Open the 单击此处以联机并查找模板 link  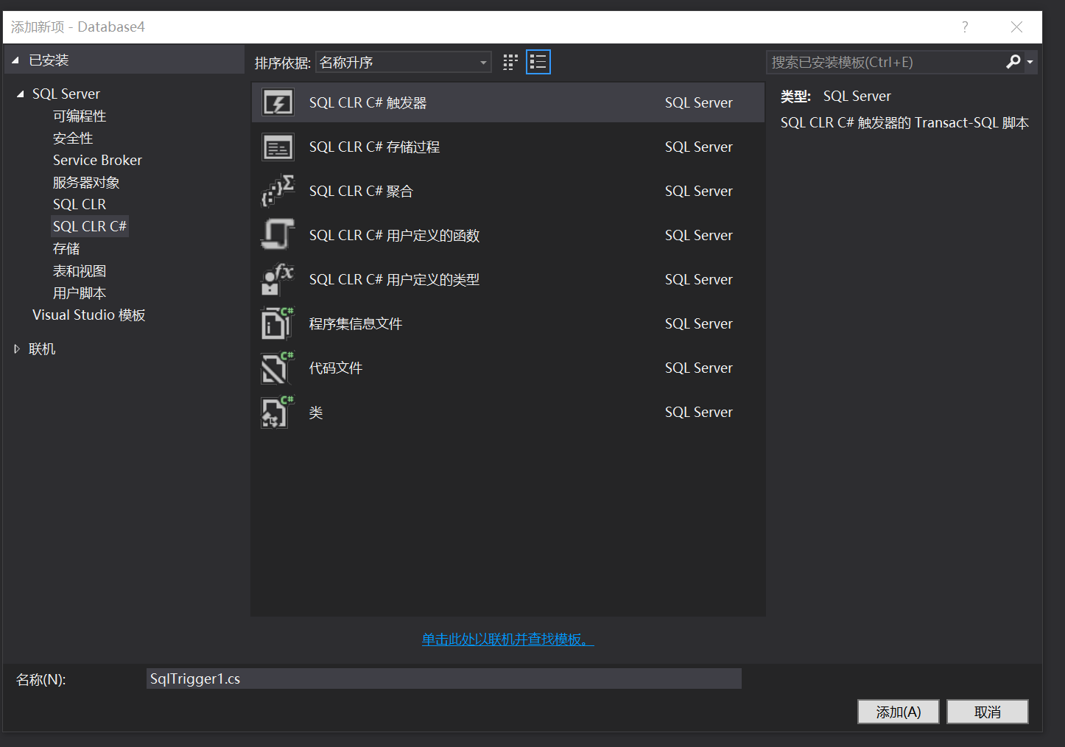pos(508,639)
